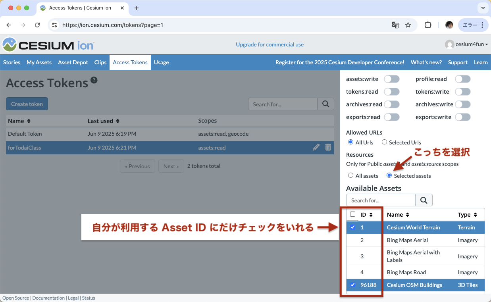Click the ID column sort arrows

(371, 214)
